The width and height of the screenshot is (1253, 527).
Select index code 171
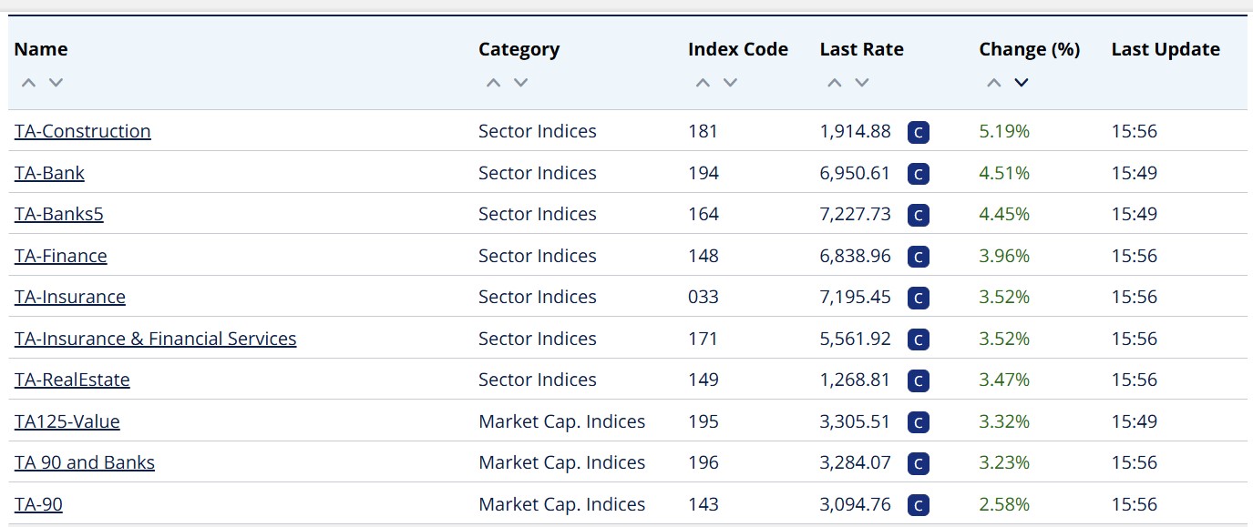tap(703, 339)
